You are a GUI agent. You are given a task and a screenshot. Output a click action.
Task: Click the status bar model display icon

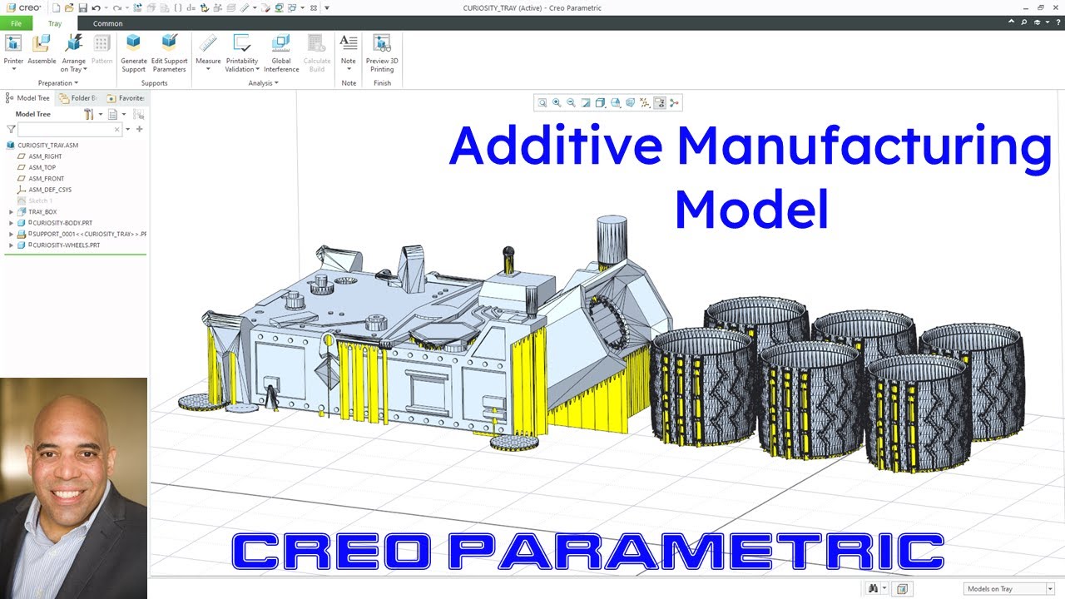(902, 588)
